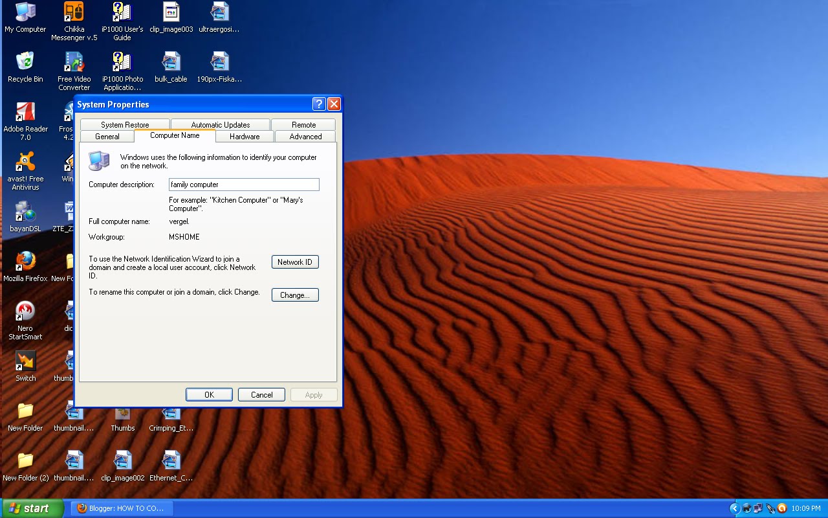This screenshot has width=828, height=518.
Task: Open the System Restore tab
Action: click(x=124, y=124)
